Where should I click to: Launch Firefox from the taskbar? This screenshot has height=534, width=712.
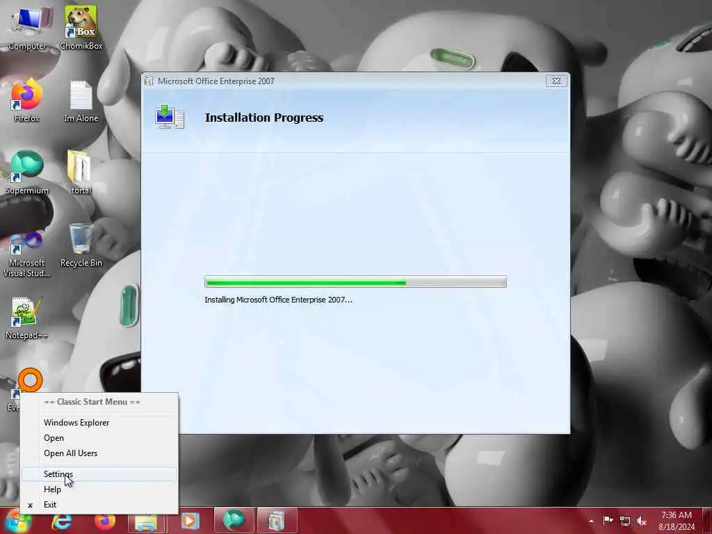pos(105,521)
